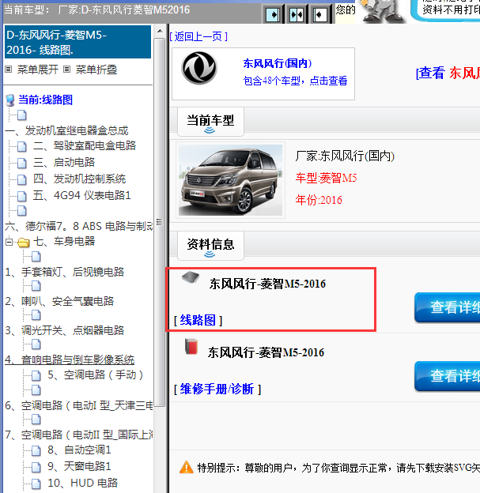
Task: Click the 菜单展开 list icon
Action: coord(9,70)
